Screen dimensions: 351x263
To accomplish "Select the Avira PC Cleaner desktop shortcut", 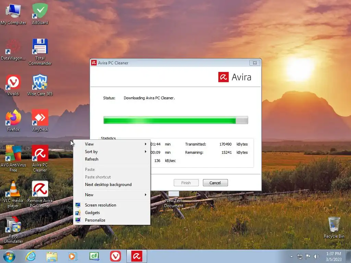I will click(x=40, y=158).
